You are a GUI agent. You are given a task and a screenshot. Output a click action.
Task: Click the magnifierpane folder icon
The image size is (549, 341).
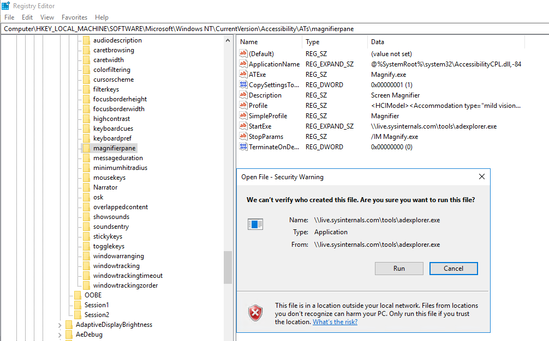click(86, 148)
